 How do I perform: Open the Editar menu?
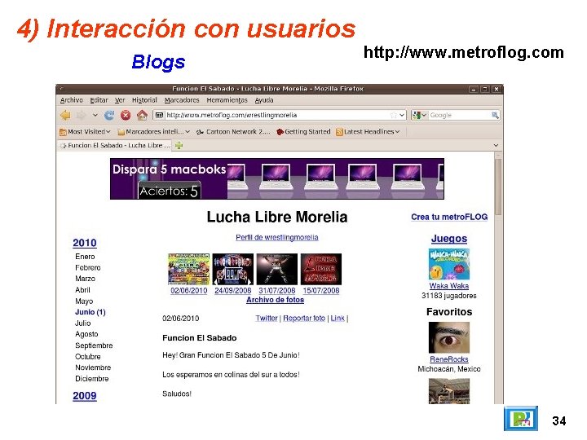(99, 100)
